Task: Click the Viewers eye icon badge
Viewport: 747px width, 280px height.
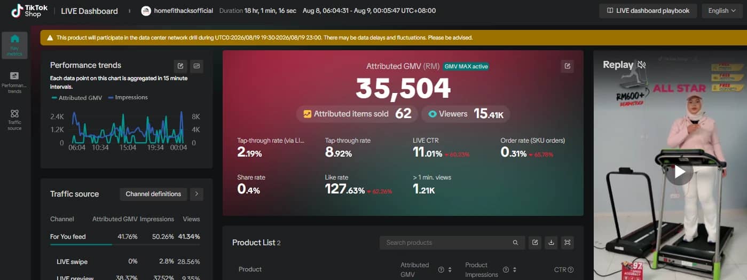Action: (433, 114)
